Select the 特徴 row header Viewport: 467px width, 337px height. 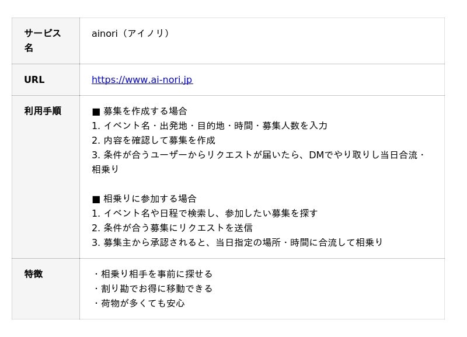(33, 274)
